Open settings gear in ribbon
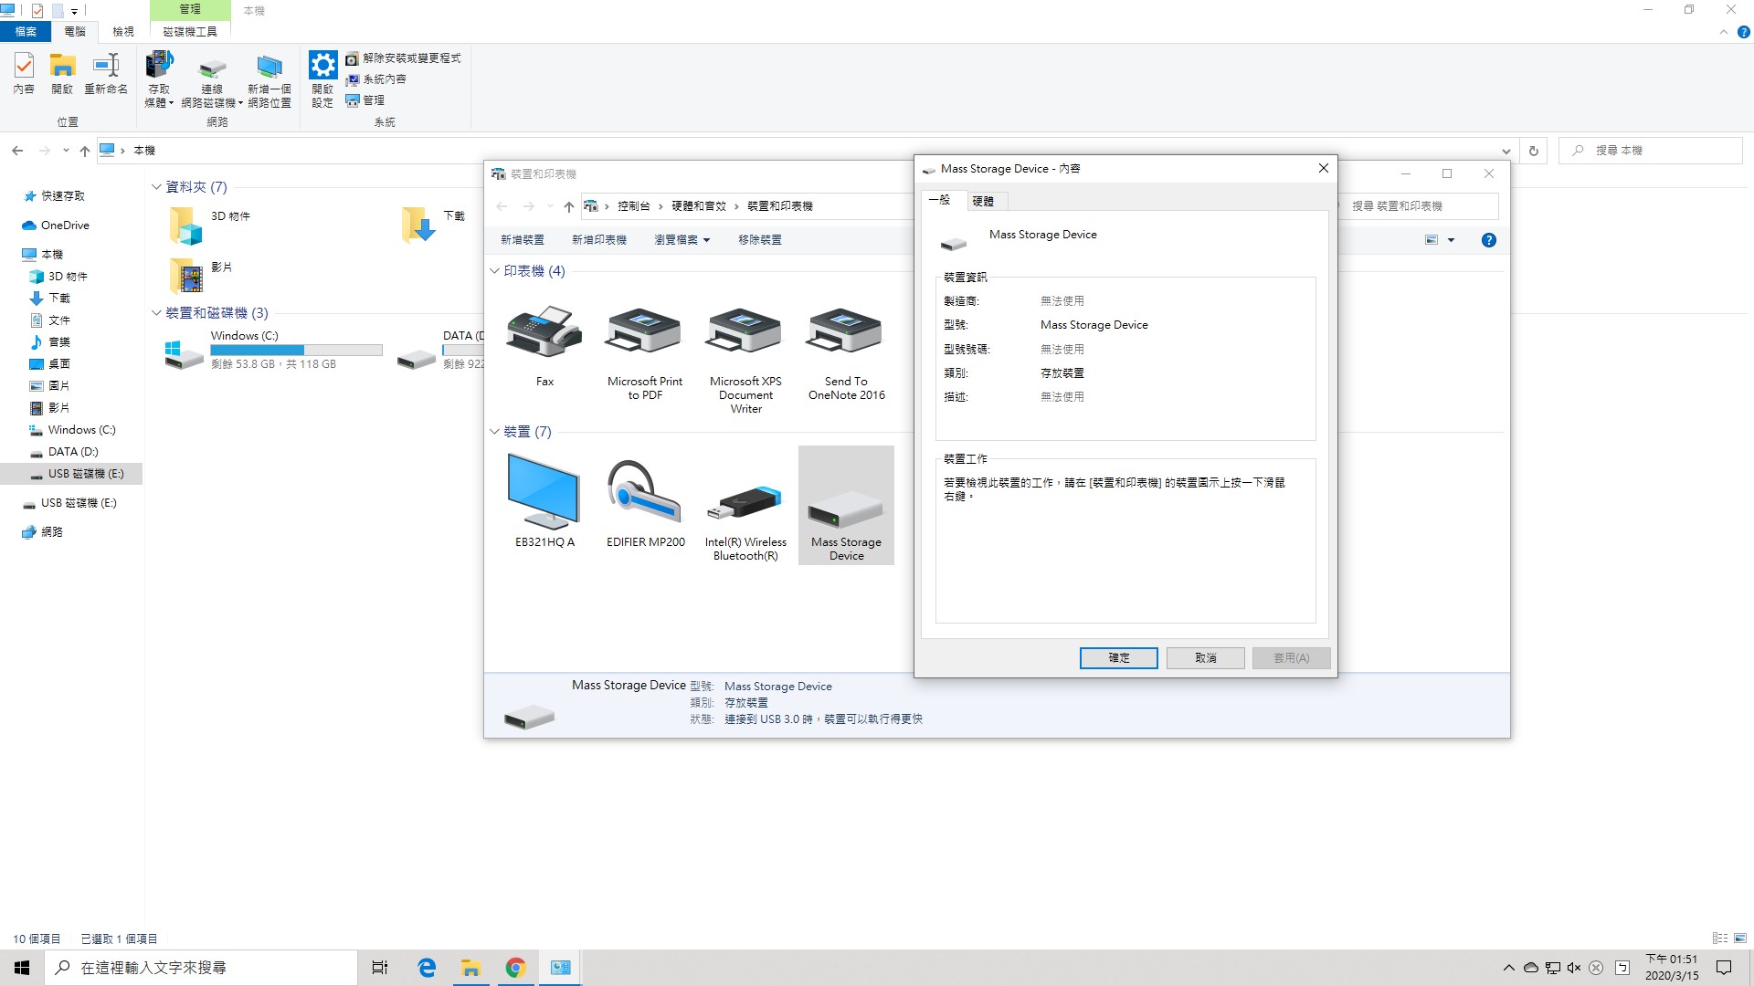 pyautogui.click(x=322, y=66)
